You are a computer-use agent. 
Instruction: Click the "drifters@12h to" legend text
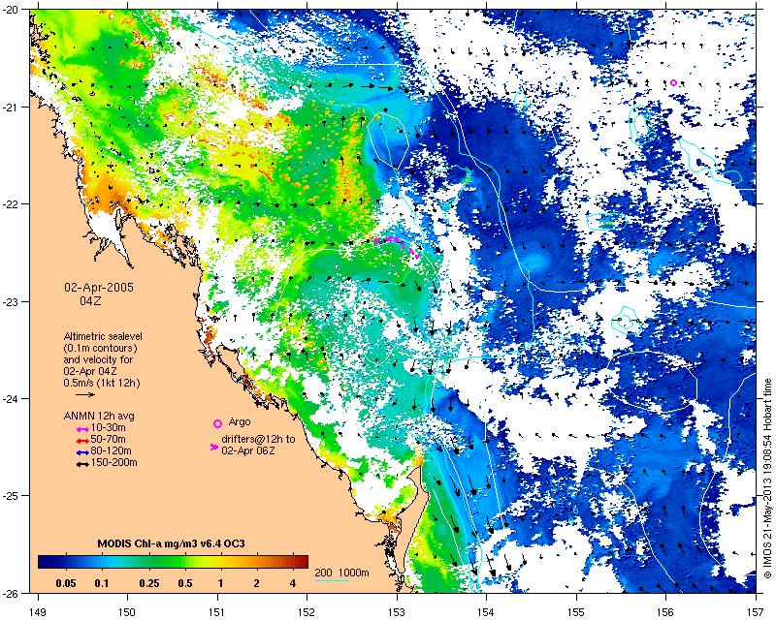click(x=258, y=439)
